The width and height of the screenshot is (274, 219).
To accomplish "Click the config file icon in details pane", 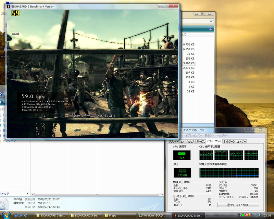I will click(4, 205).
